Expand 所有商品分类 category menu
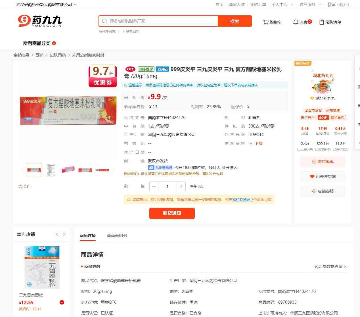The height and width of the screenshot is (317, 360). pos(39,43)
